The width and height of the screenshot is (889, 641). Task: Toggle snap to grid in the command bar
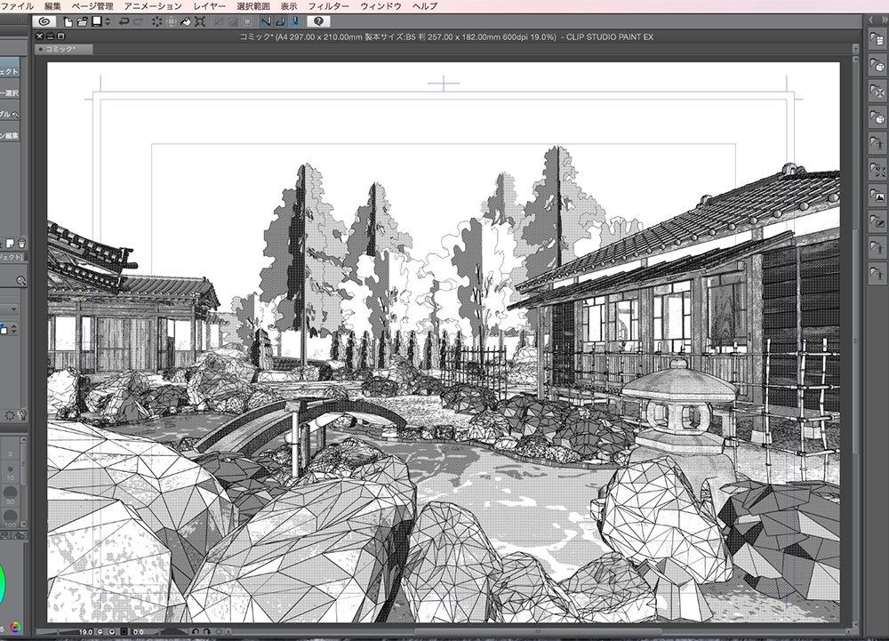click(x=295, y=24)
